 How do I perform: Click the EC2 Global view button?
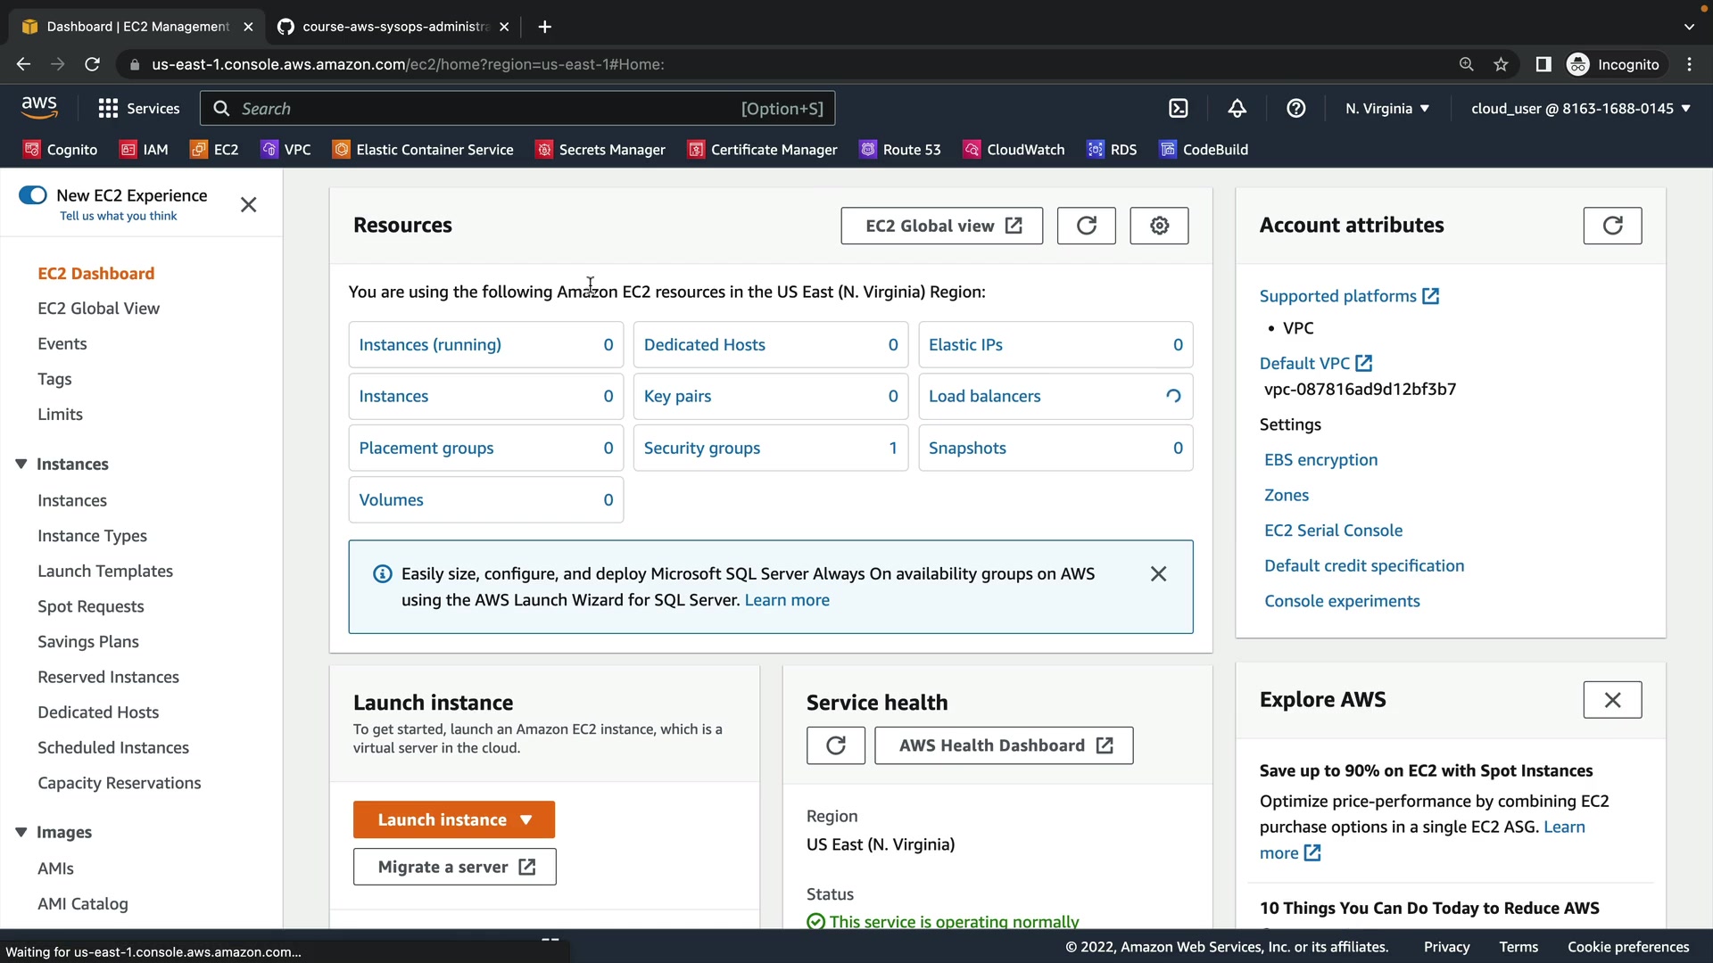pyautogui.click(x=941, y=226)
